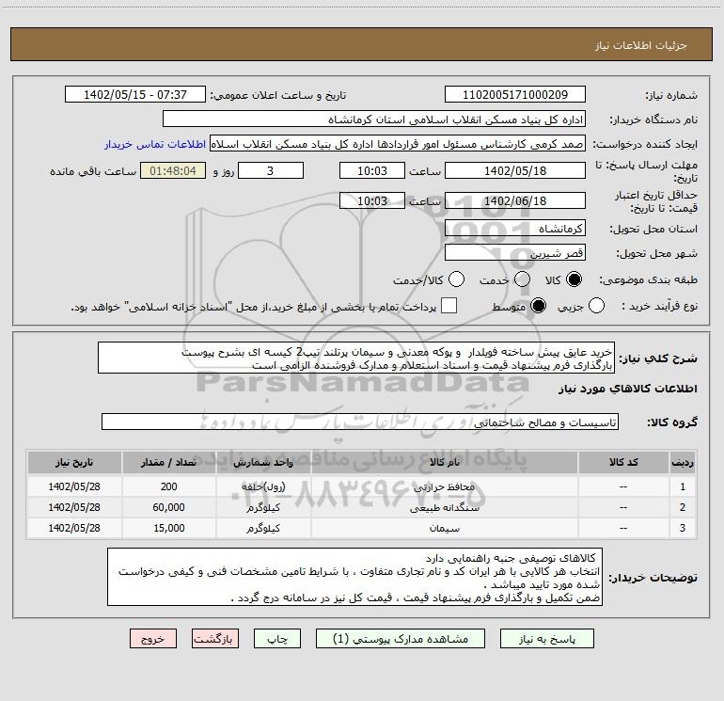This screenshot has width=724, height=701.
Task: Click quantity cell 200
Action: tap(168, 486)
